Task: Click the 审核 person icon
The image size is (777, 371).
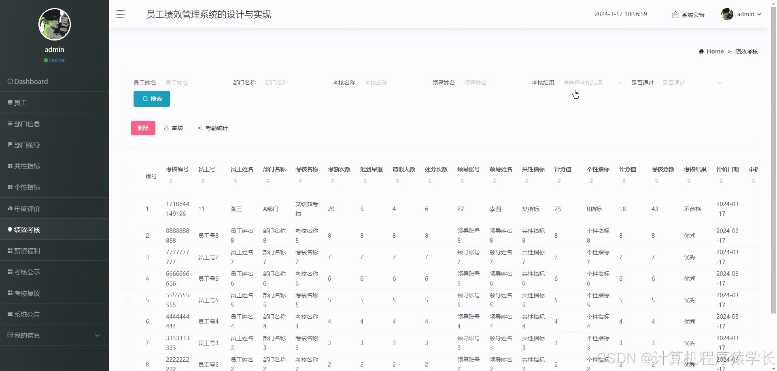Action: pos(166,128)
